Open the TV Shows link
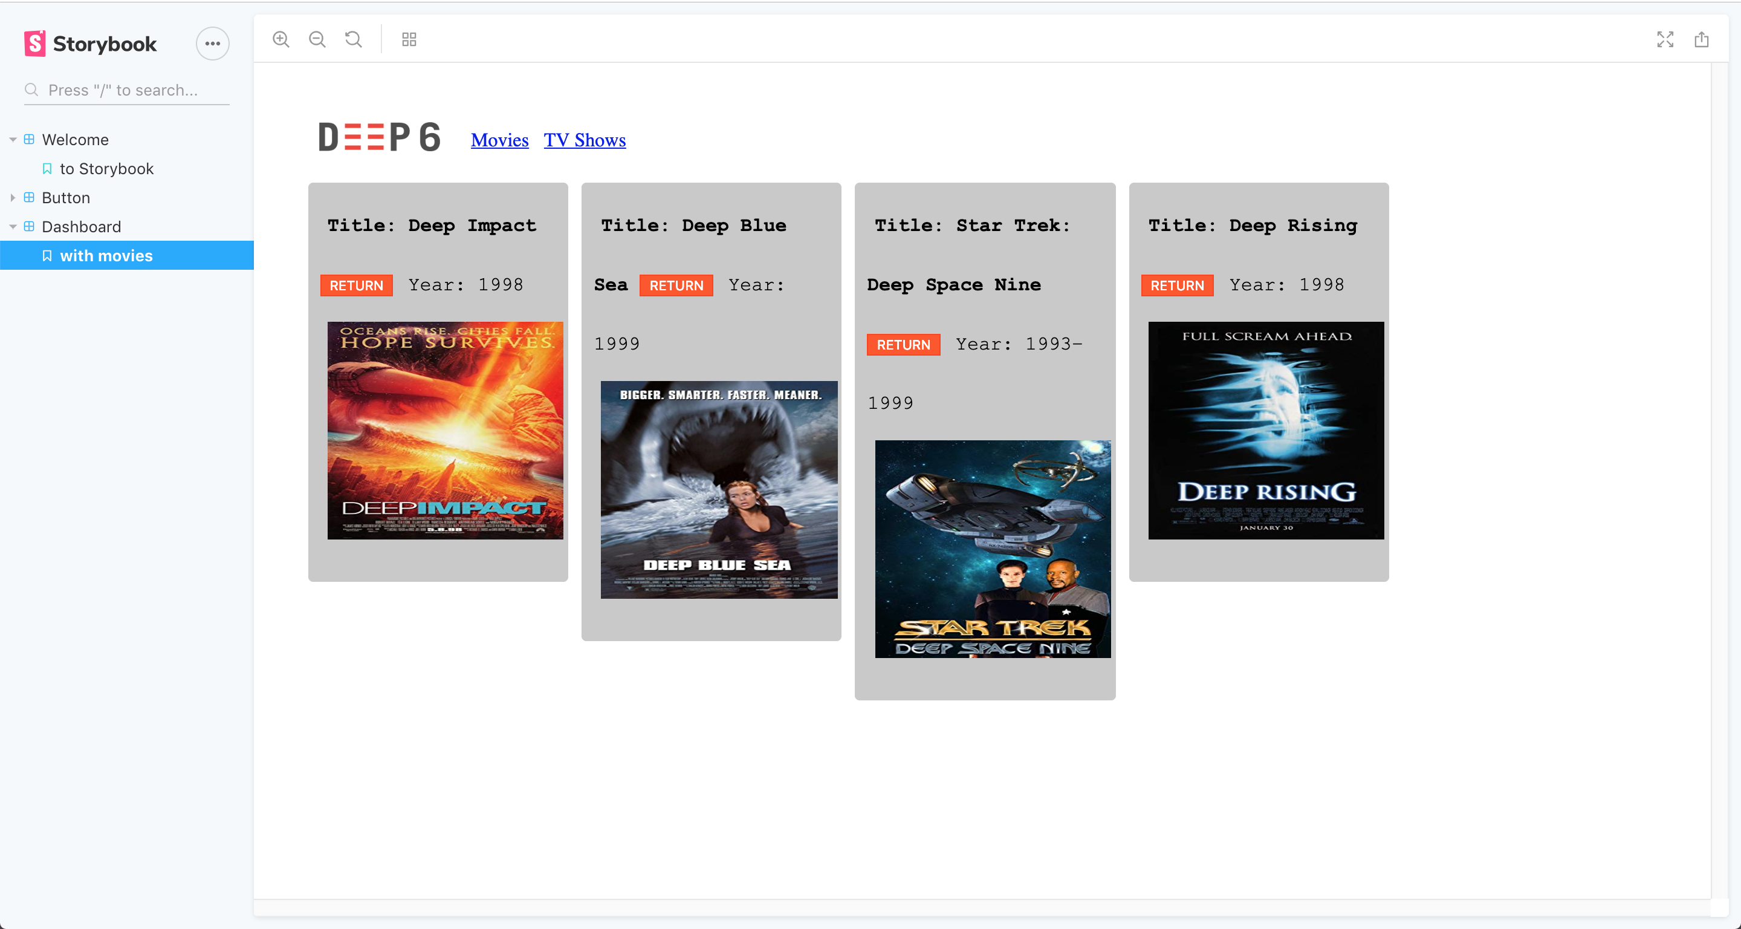The image size is (1741, 929). click(x=585, y=140)
